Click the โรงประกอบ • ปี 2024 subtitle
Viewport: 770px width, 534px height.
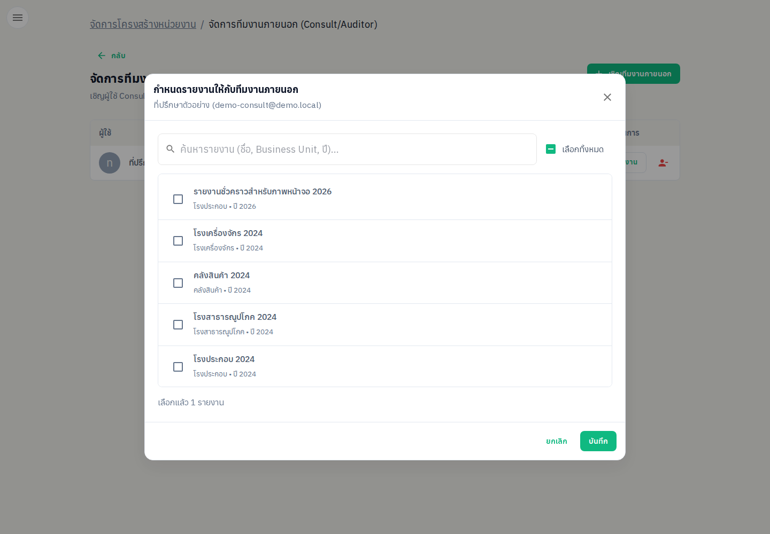click(x=225, y=374)
